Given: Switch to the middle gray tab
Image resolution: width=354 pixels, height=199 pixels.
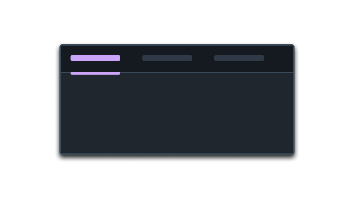Looking at the screenshot, I should [167, 58].
